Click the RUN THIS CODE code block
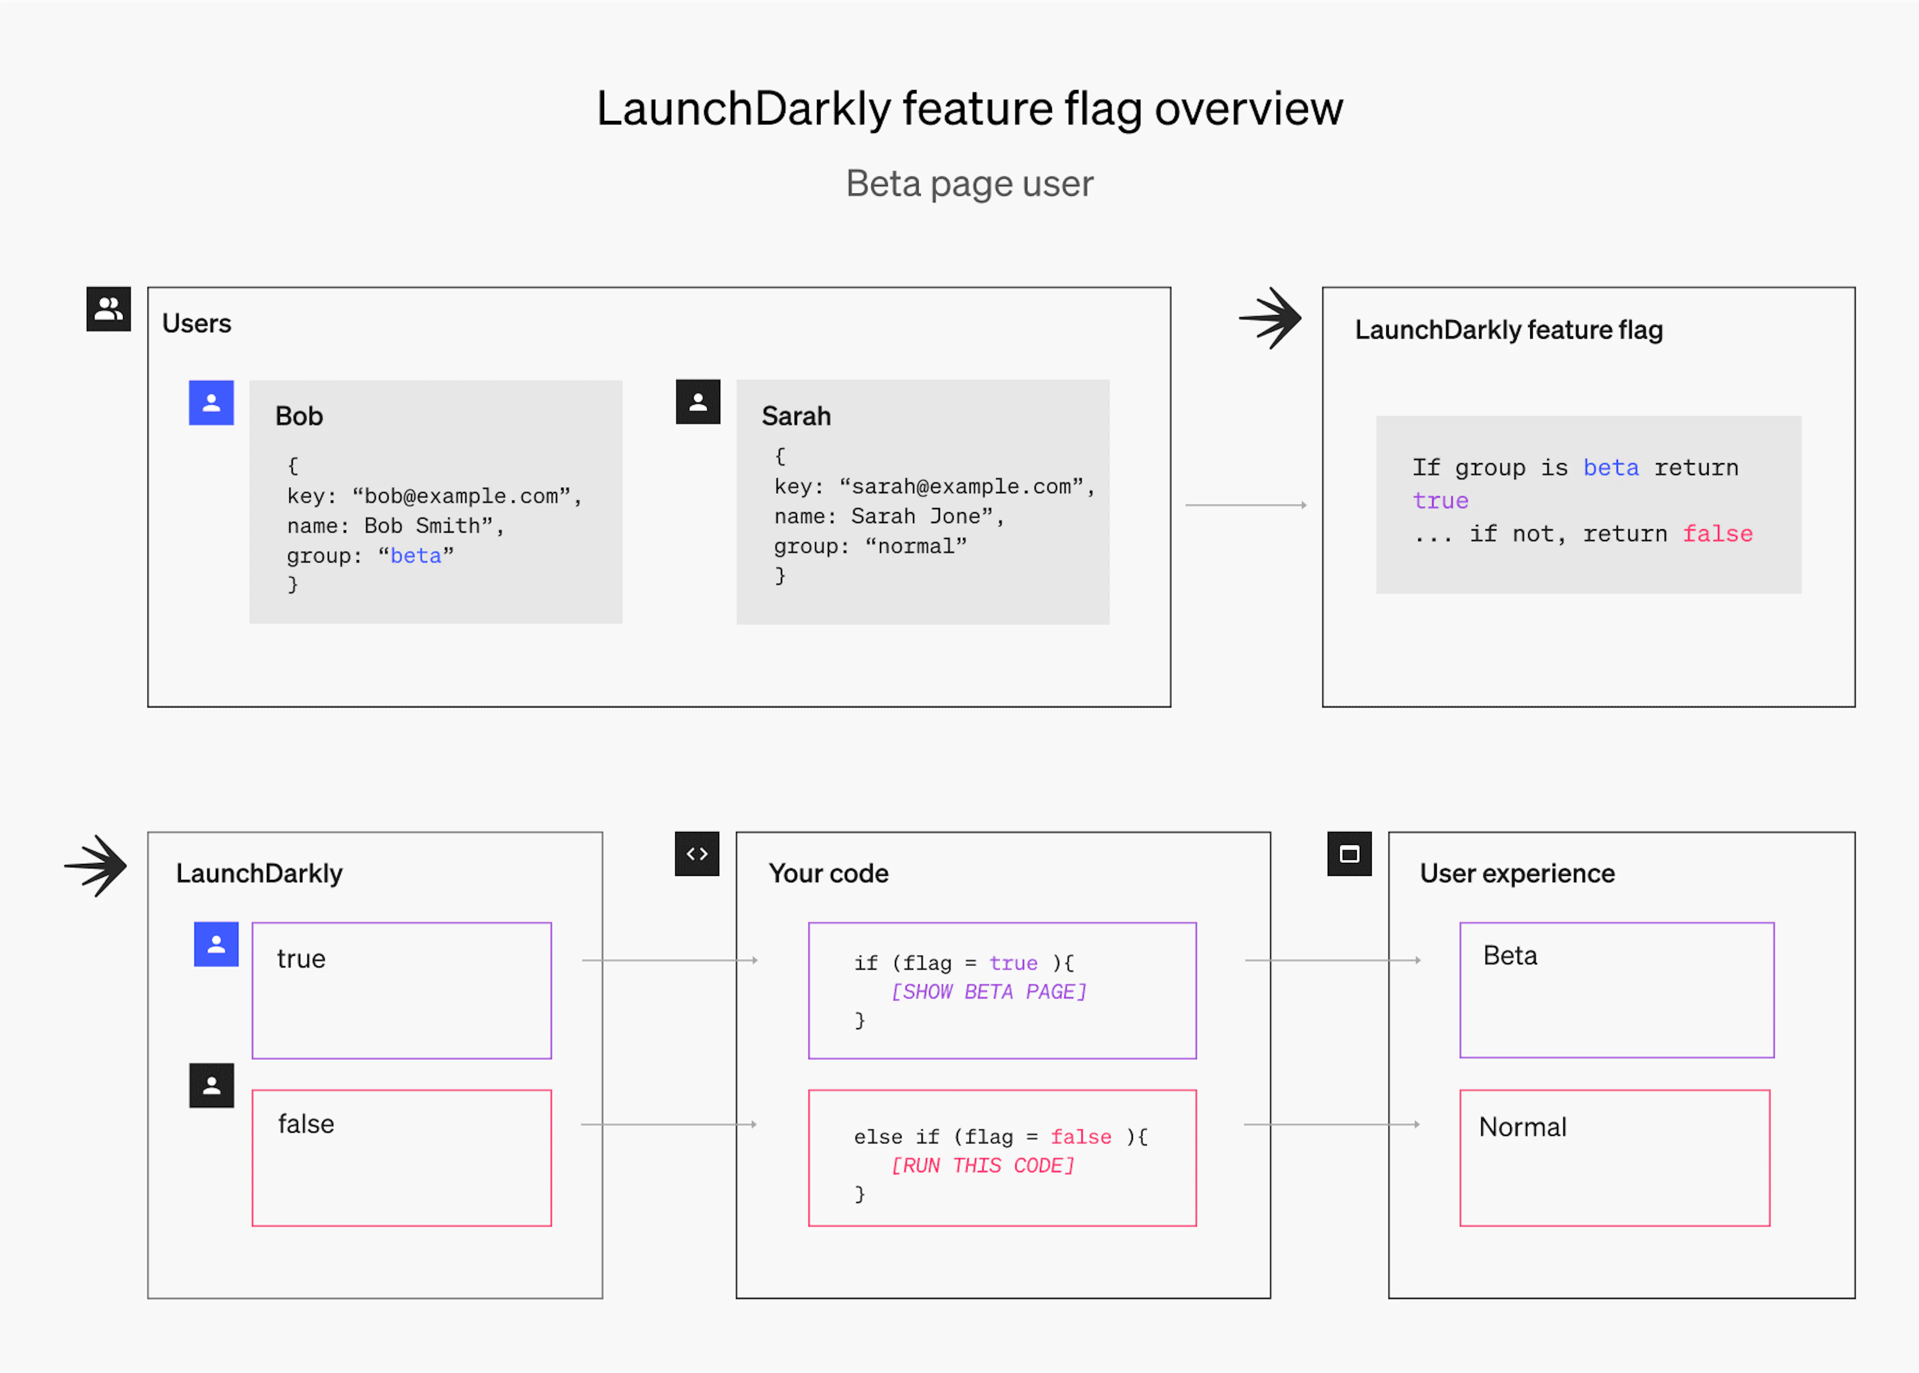The height and width of the screenshot is (1373, 1919). click(x=1002, y=1158)
